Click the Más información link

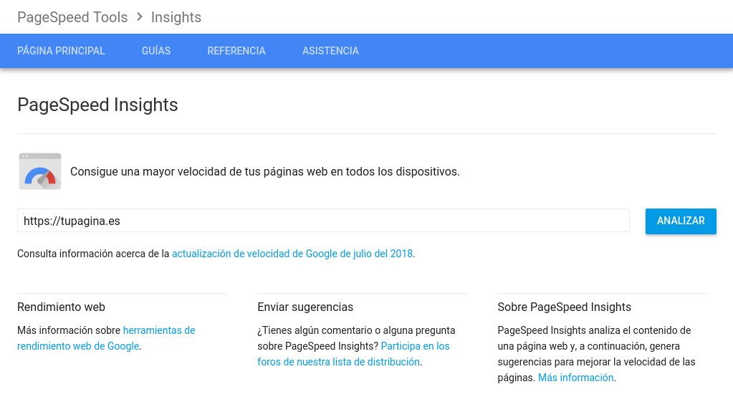(x=575, y=378)
